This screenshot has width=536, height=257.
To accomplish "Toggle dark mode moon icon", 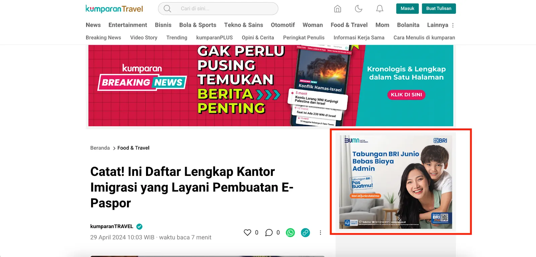I will point(359,9).
